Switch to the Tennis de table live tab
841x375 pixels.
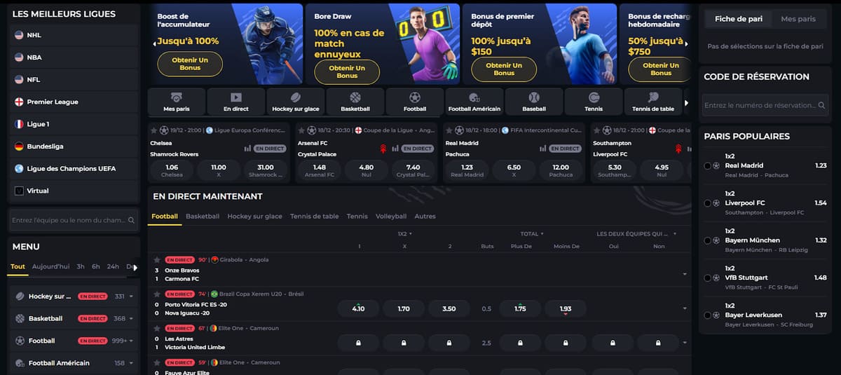pos(314,217)
